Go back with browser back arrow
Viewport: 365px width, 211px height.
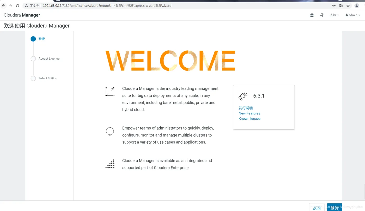[4, 5]
